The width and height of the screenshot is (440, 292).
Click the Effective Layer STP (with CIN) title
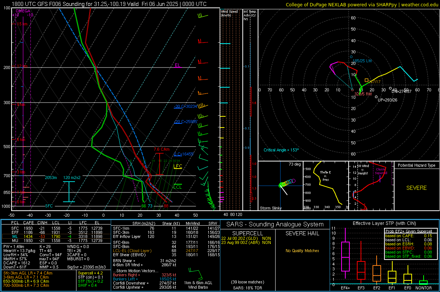(x=384, y=223)
